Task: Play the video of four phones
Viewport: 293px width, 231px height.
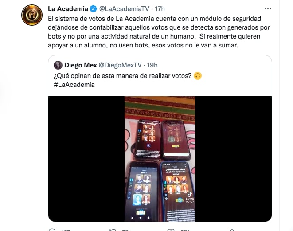Action: (x=160, y=159)
